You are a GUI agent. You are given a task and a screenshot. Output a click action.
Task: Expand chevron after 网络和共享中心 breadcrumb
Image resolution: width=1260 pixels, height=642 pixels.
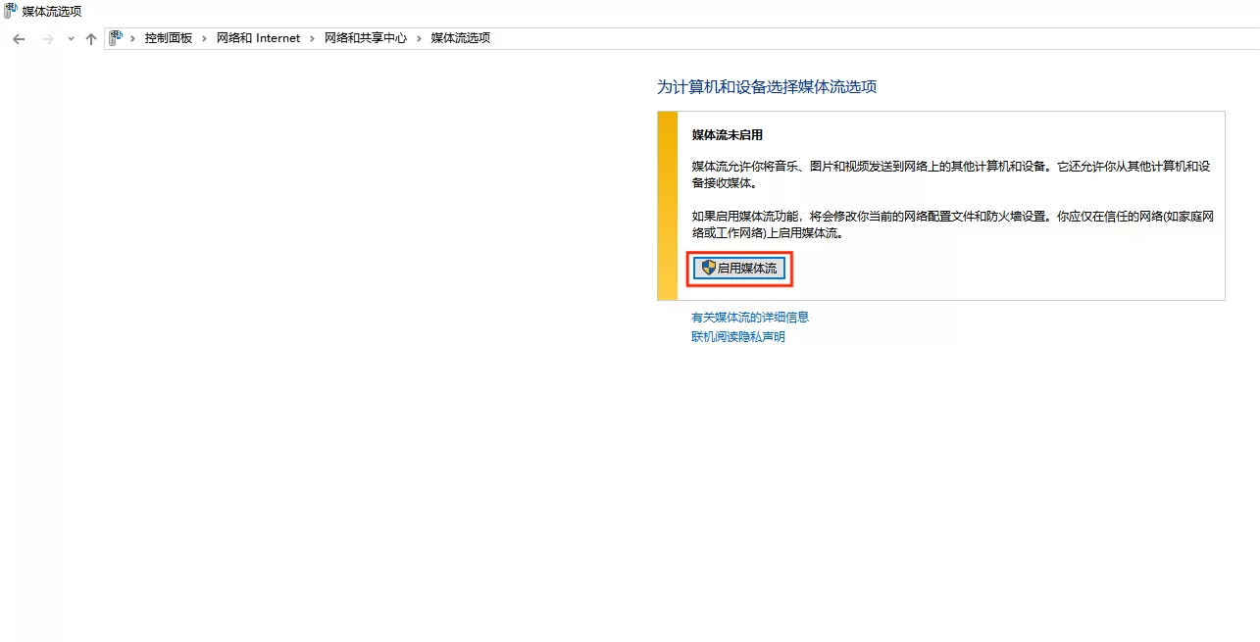click(x=419, y=38)
